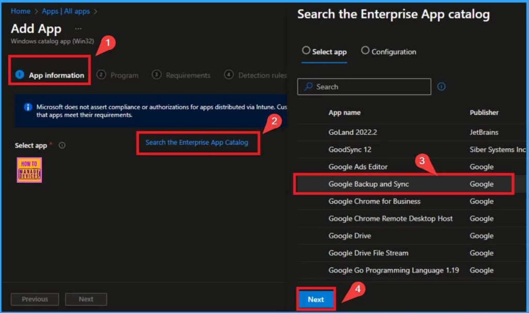The width and height of the screenshot is (529, 313).
Task: Click the JetBrains publisher cell
Action: pyautogui.click(x=484, y=132)
